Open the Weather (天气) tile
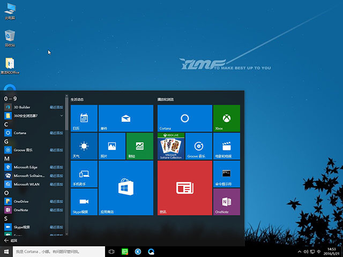The height and width of the screenshot is (257, 343). pyautogui.click(x=84, y=146)
